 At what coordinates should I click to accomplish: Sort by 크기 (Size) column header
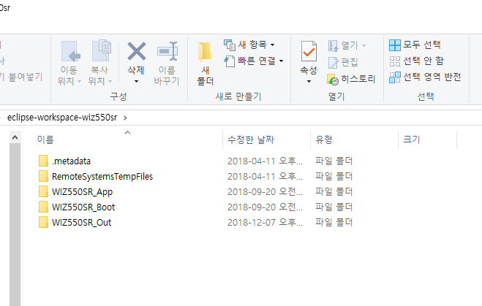click(x=411, y=139)
